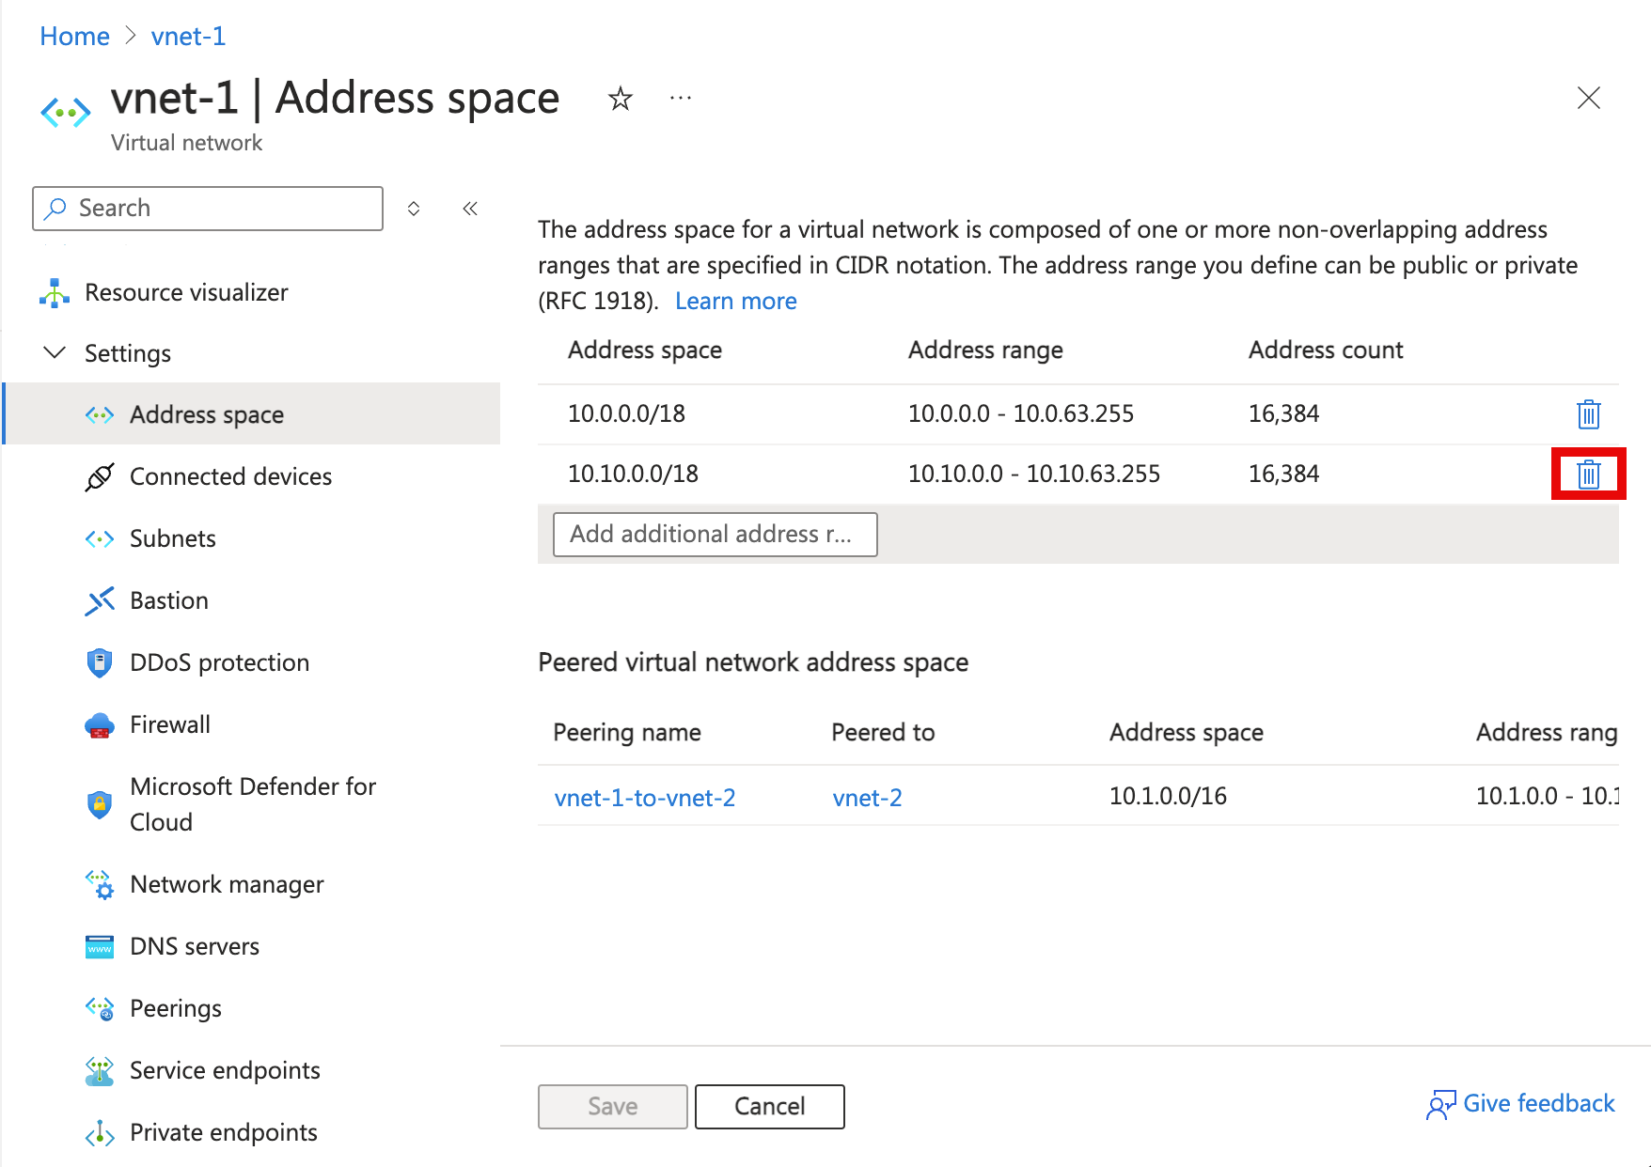Screen dimensions: 1651x1167
Task: Open the ellipsis more options menu
Action: pos(680,98)
